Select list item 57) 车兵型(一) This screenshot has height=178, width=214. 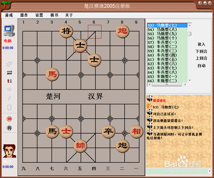click(x=167, y=42)
